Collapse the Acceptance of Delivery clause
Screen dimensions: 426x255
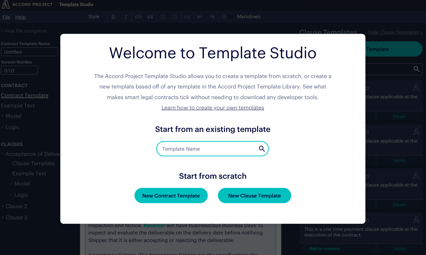pos(3,154)
